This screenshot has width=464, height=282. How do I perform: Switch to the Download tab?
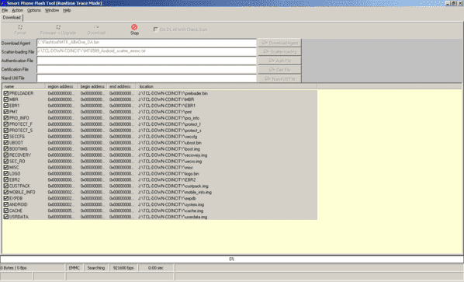[x=12, y=17]
